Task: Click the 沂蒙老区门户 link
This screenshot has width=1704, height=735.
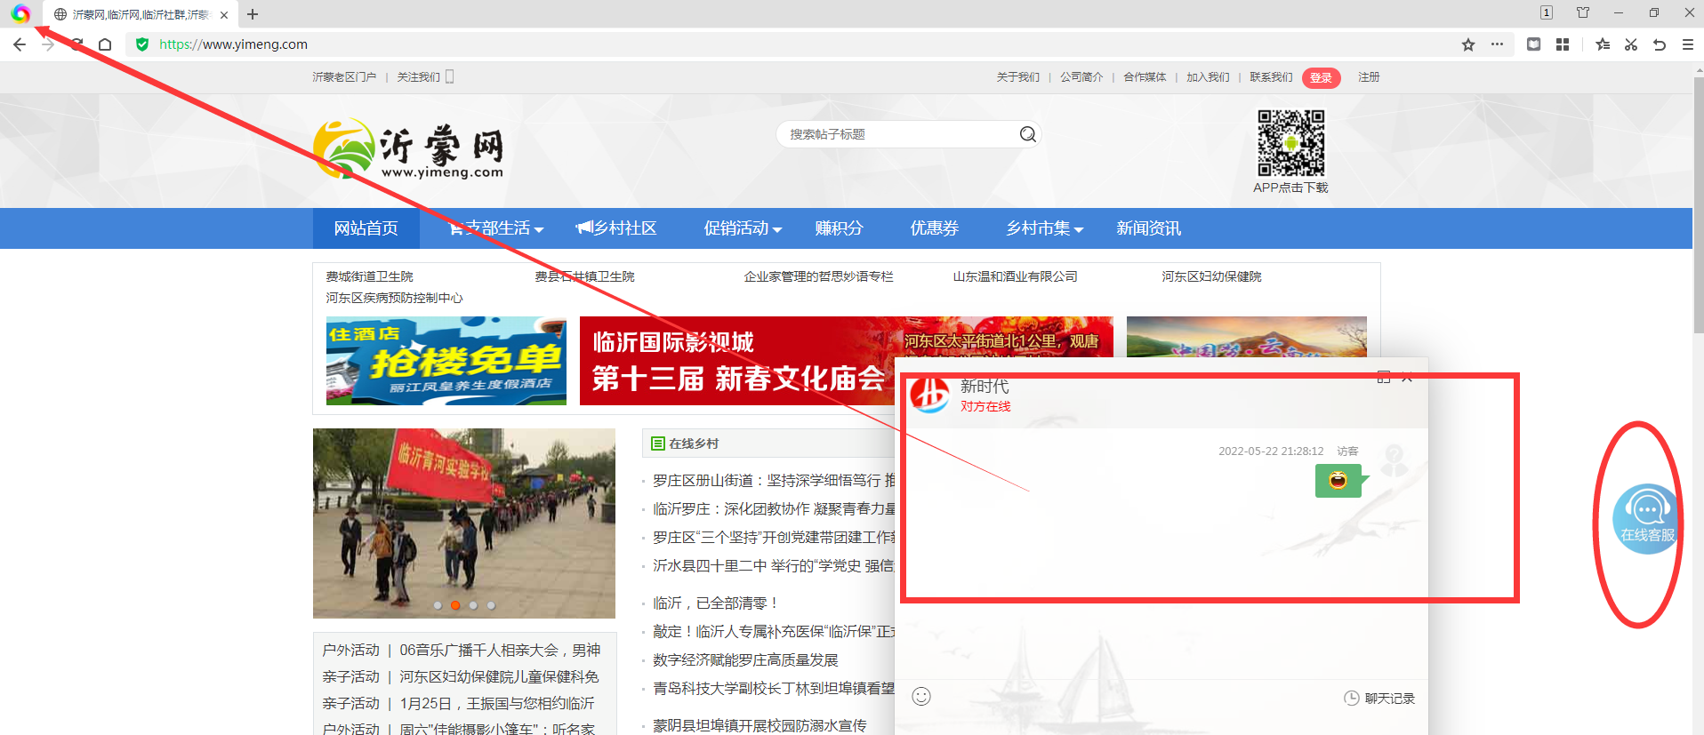Action: pos(344,77)
